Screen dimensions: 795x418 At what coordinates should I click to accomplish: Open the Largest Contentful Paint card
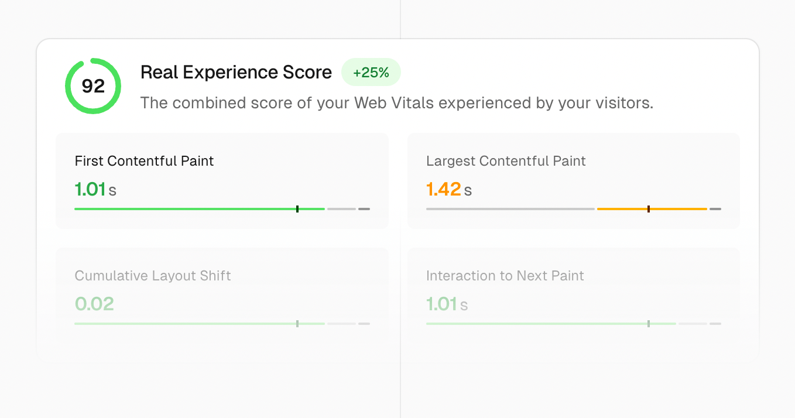[573, 180]
